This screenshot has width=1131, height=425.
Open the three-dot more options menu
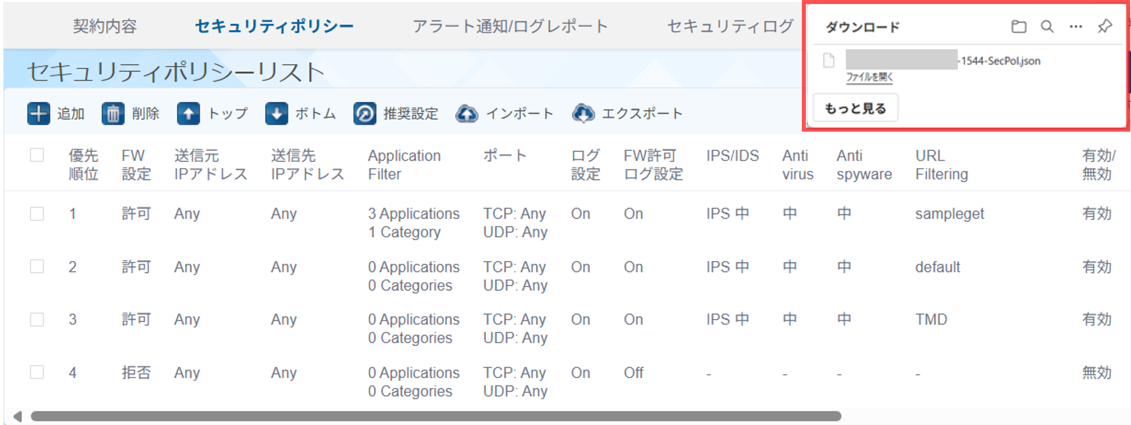coord(1076,27)
